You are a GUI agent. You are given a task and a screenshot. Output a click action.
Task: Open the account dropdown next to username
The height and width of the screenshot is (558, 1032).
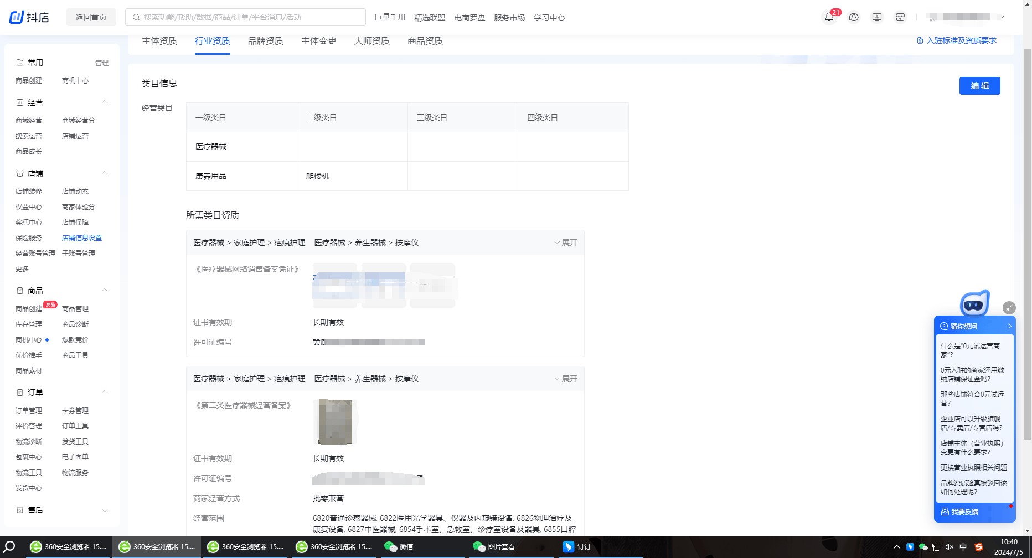[x=1002, y=17]
